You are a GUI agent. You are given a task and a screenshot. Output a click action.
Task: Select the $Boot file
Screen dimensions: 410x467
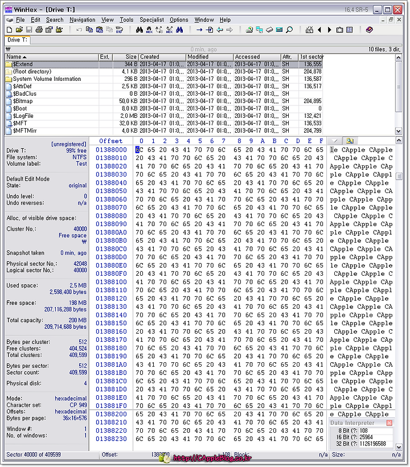164,108
